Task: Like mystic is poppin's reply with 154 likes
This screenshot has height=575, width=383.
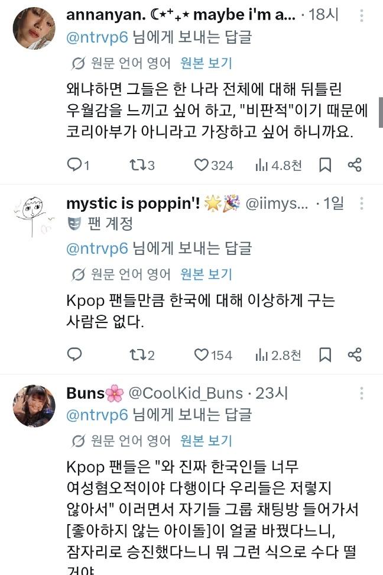Action: coord(213,354)
